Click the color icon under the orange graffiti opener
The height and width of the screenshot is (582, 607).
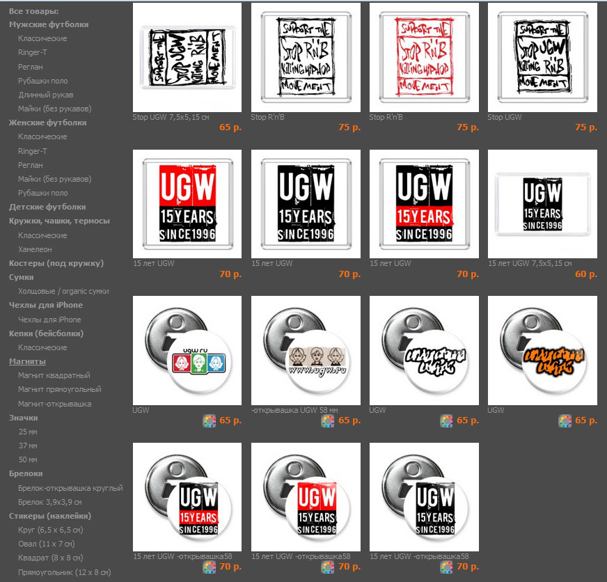pyautogui.click(x=565, y=421)
